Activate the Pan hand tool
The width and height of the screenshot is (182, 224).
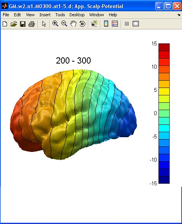click(73, 24)
